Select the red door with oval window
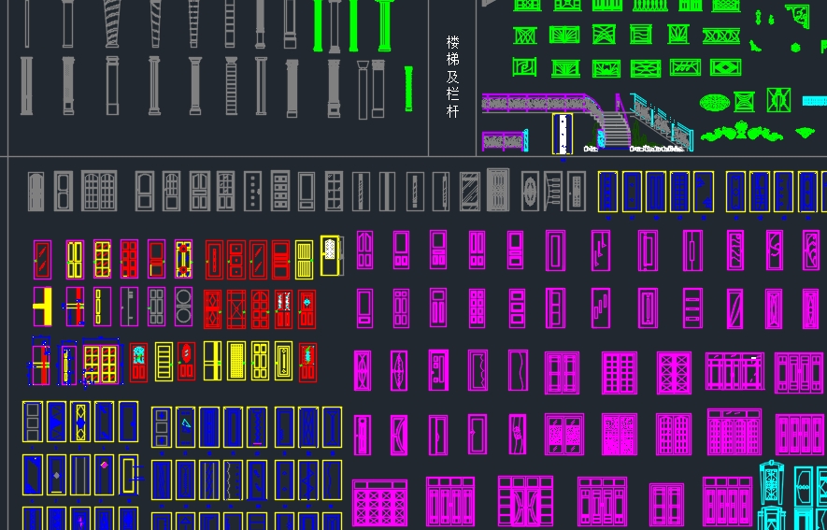827x530 pixels. 186,361
